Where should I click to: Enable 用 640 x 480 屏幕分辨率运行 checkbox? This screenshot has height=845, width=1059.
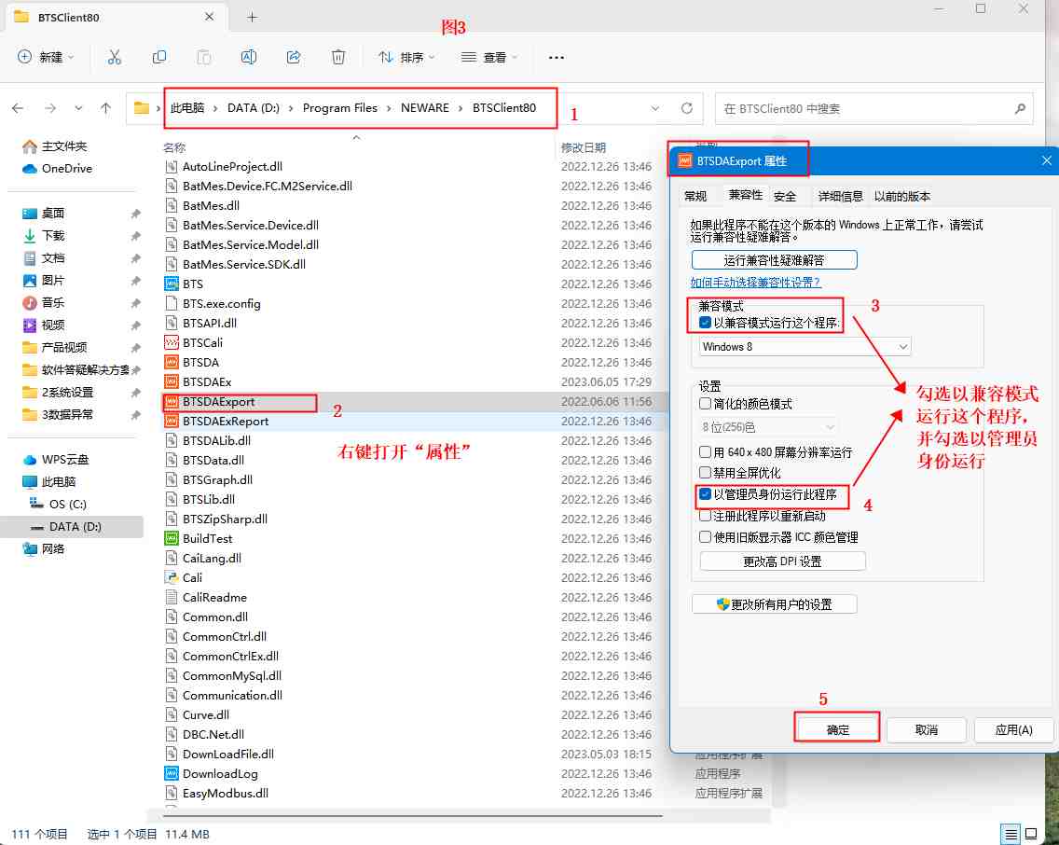click(x=705, y=452)
